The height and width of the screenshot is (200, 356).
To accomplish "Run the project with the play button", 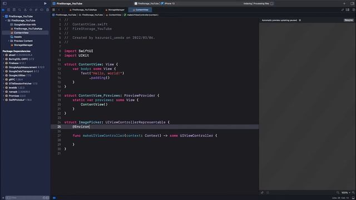I will 45,4.
